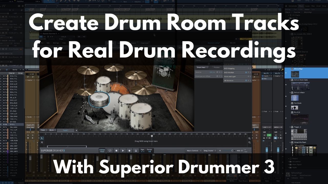Select the Track 1 tab

pos(66,130)
